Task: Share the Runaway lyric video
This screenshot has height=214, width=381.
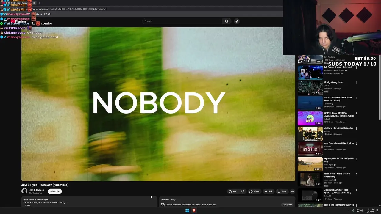Action: click(x=254, y=191)
